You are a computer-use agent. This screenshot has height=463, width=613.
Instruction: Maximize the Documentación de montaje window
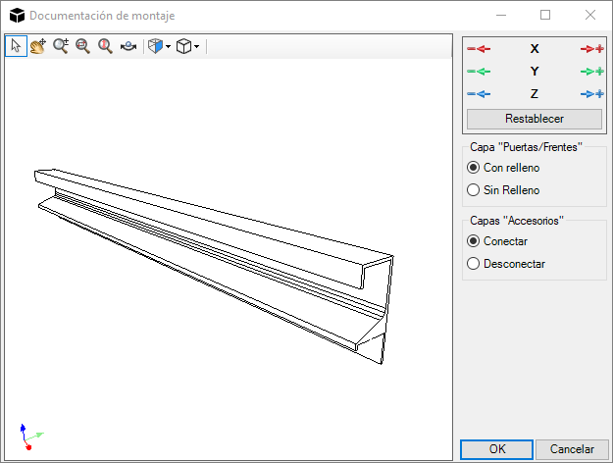pyautogui.click(x=545, y=15)
